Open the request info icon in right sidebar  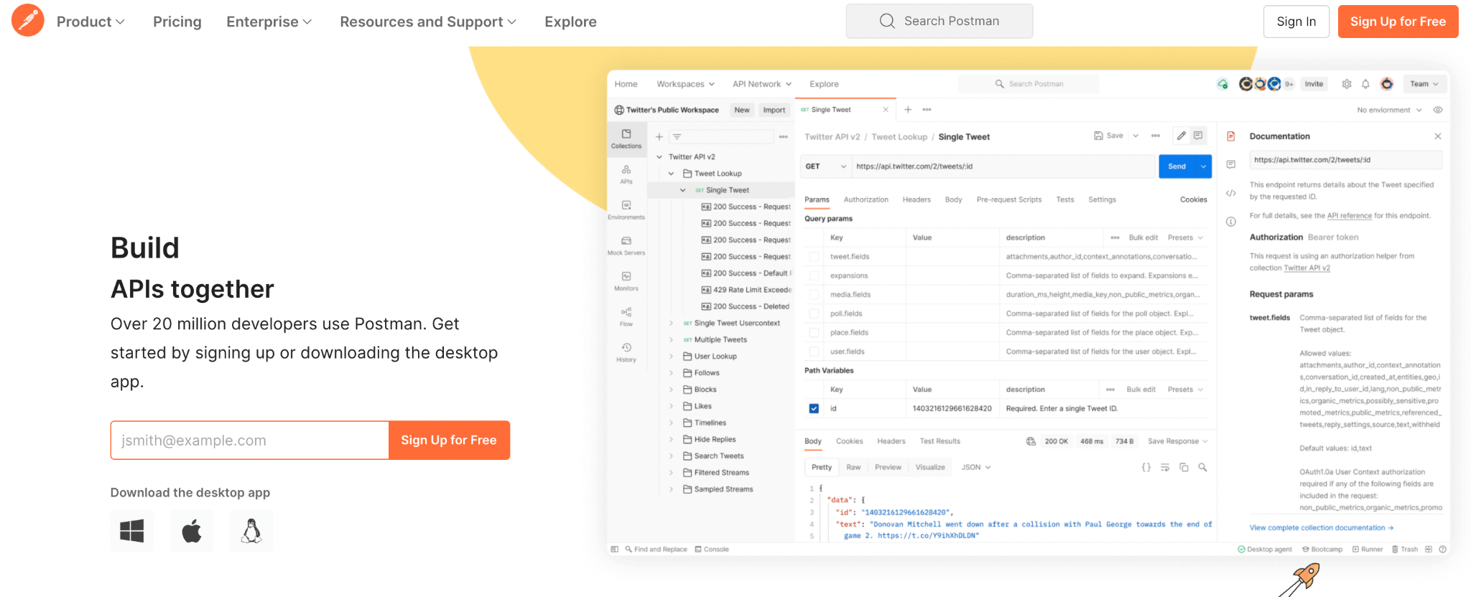tap(1230, 222)
